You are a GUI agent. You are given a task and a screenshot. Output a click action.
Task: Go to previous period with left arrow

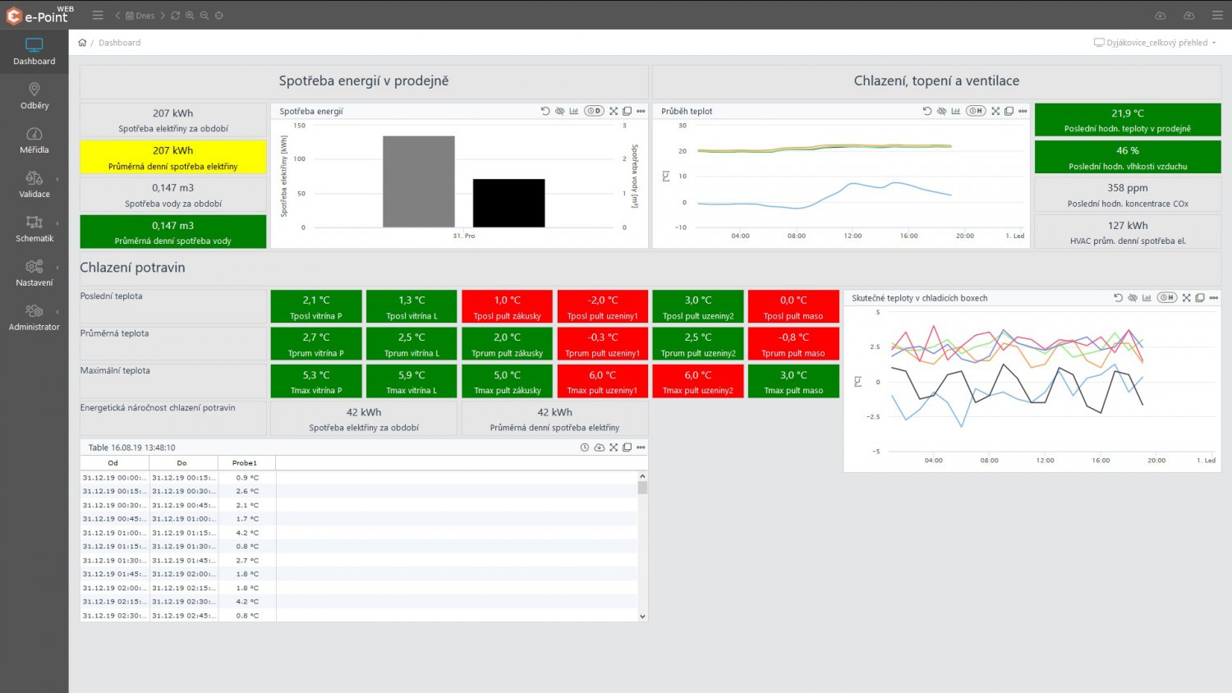tap(117, 15)
